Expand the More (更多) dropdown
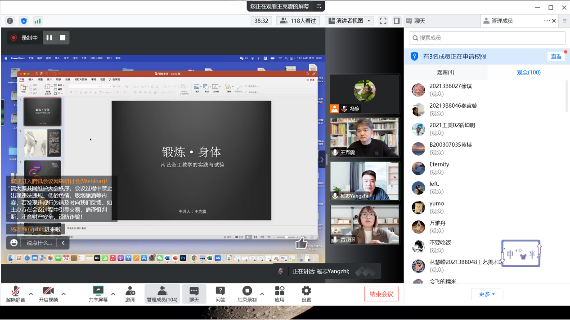This screenshot has width=570, height=320. tap(487, 294)
